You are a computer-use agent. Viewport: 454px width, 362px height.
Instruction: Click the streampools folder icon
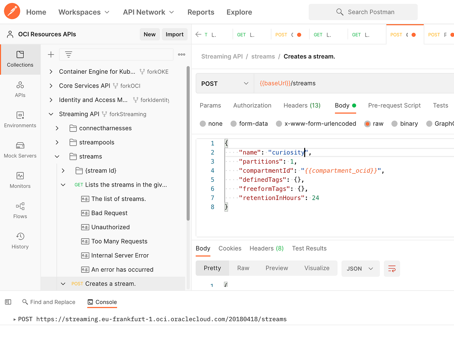[73, 142]
